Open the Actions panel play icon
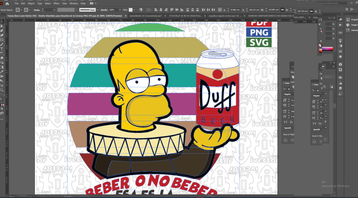Viewport: 358px width, 198px height. tap(340, 25)
